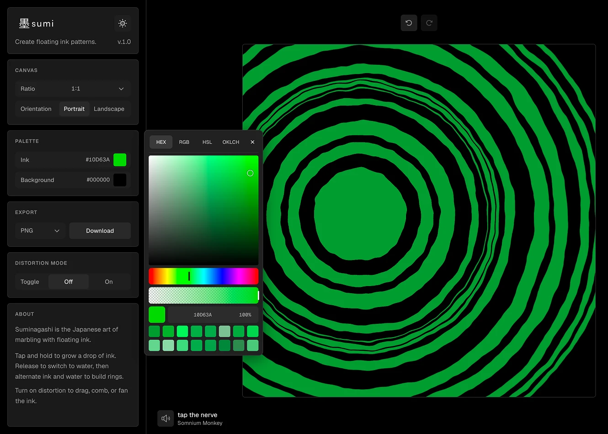Click the Background hex value #000000
The height and width of the screenshot is (434, 608).
(x=98, y=180)
